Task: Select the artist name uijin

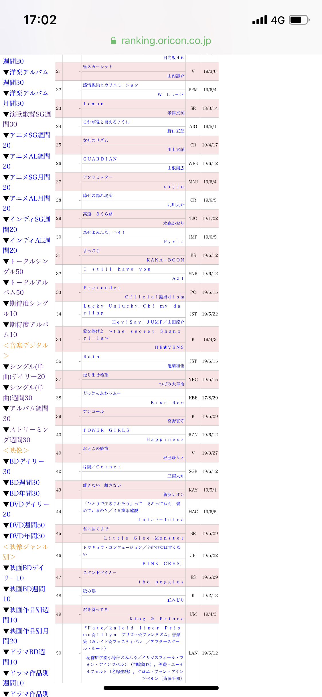Action: coord(174,187)
